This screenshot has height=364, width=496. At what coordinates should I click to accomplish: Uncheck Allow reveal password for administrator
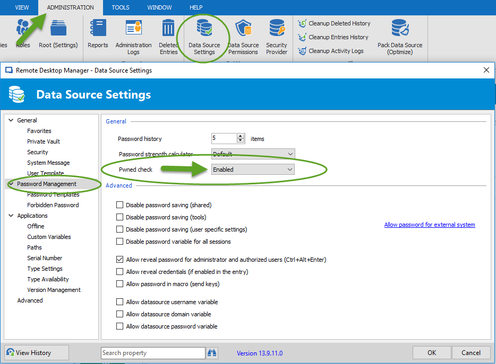coord(119,260)
